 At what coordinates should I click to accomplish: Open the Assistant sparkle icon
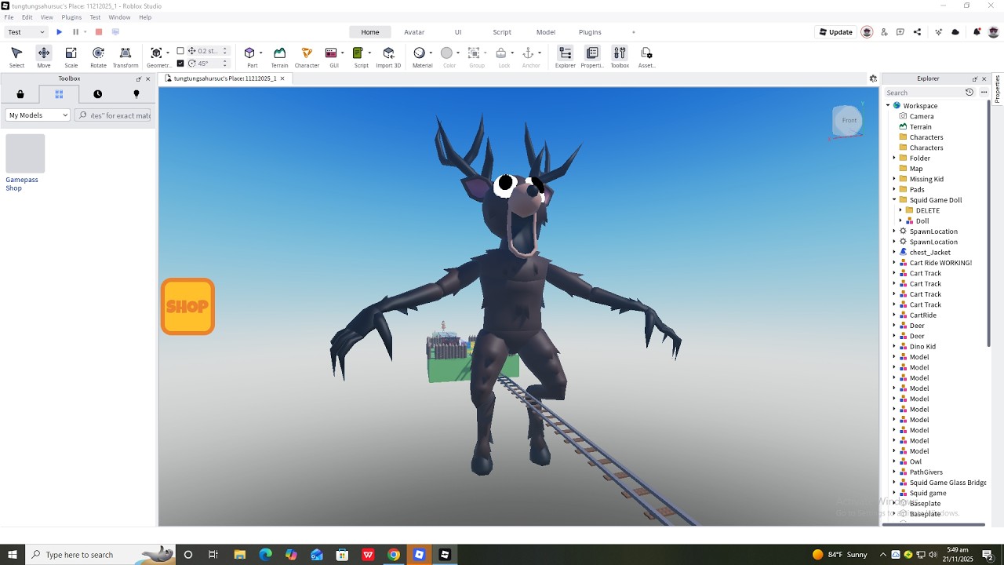point(938,32)
